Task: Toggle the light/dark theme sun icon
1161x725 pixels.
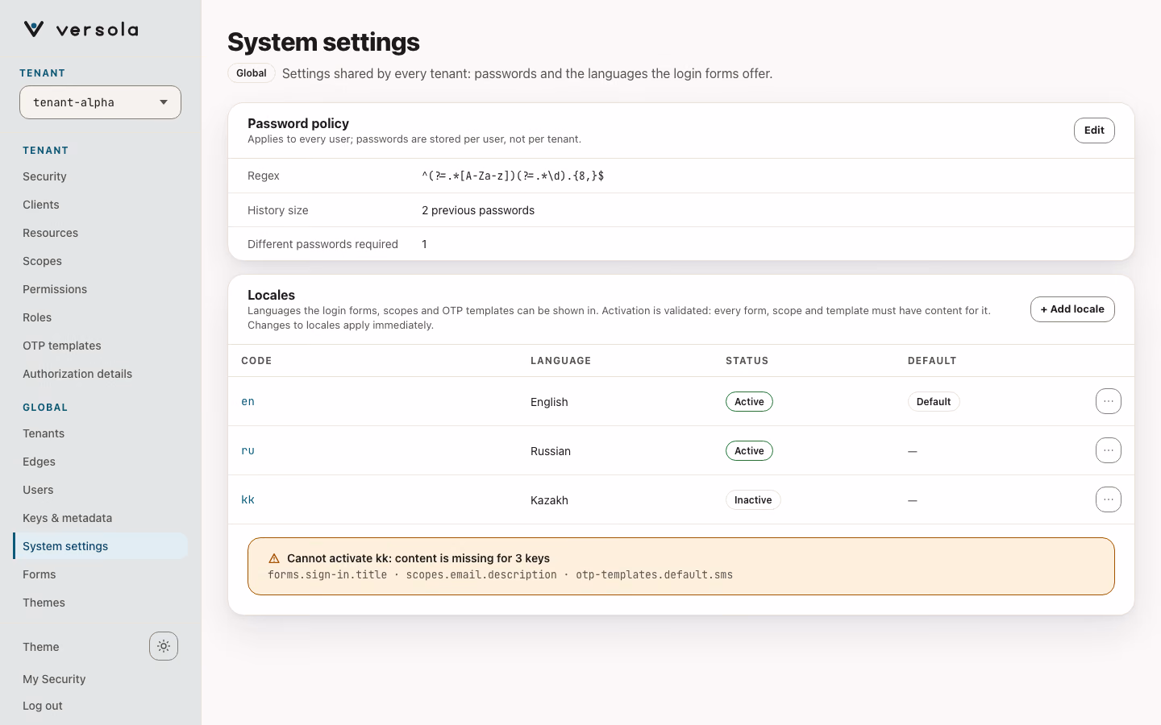Action: click(x=164, y=646)
